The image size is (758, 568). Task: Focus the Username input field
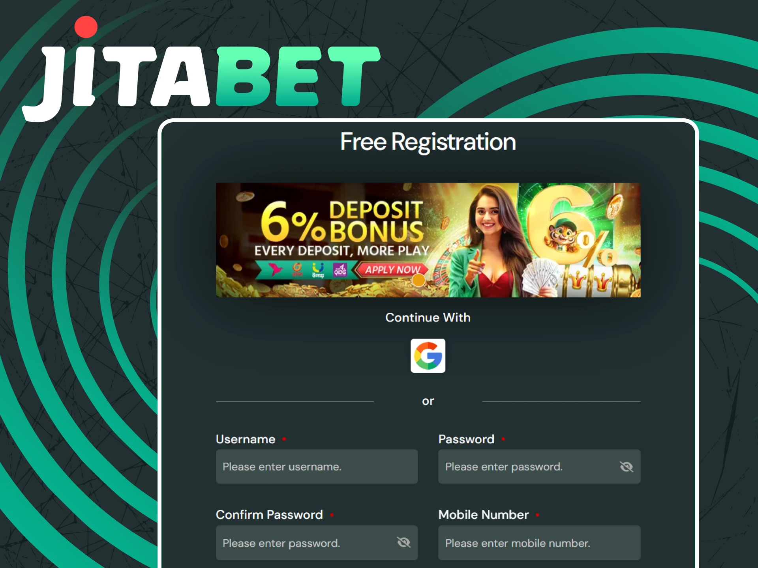(x=317, y=467)
